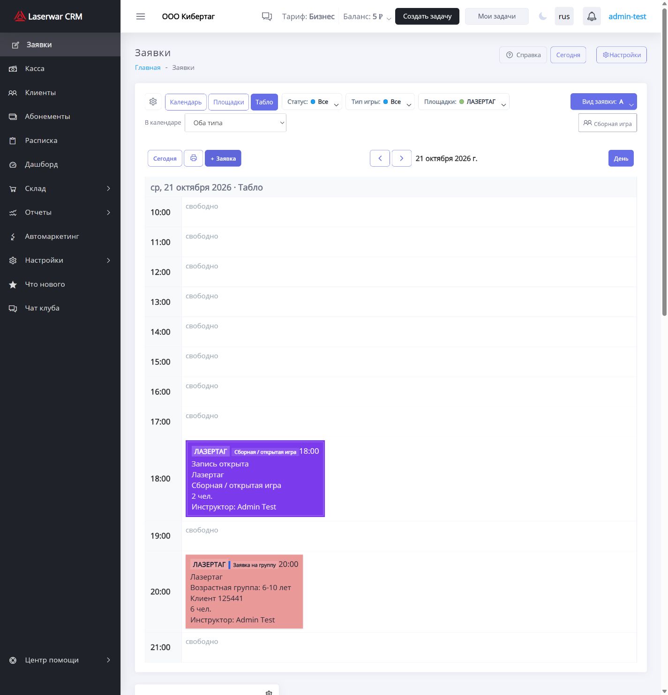Expand Склад submenu

point(60,188)
